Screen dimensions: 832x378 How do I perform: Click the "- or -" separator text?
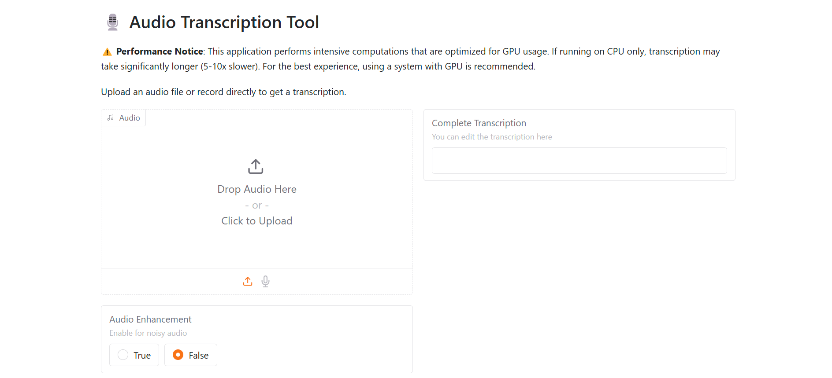click(x=256, y=206)
